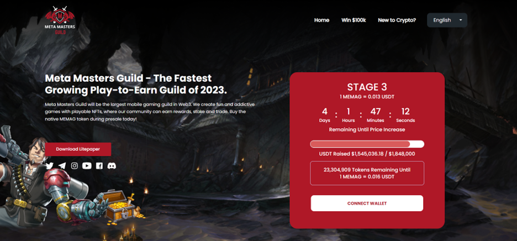The width and height of the screenshot is (517, 241).
Task: Click the tokens remaining info box
Action: click(367, 173)
